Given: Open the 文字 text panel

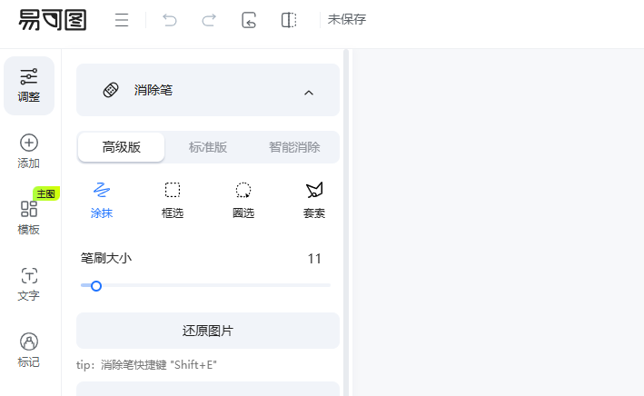Looking at the screenshot, I should pos(29,284).
